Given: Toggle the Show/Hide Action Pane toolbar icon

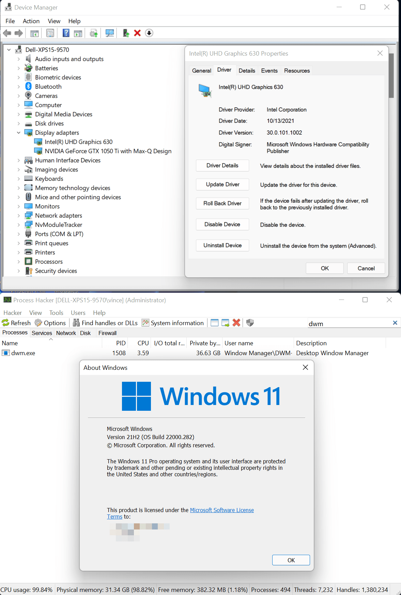Looking at the screenshot, I should click(78, 33).
